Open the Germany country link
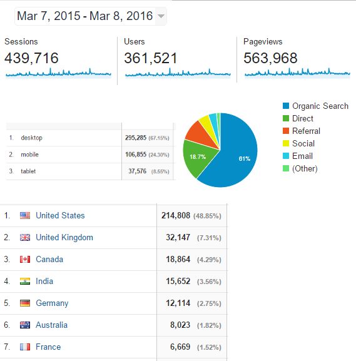 (x=52, y=303)
